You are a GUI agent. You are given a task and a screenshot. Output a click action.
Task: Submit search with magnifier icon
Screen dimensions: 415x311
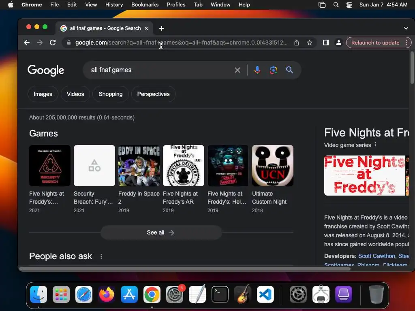pos(289,70)
